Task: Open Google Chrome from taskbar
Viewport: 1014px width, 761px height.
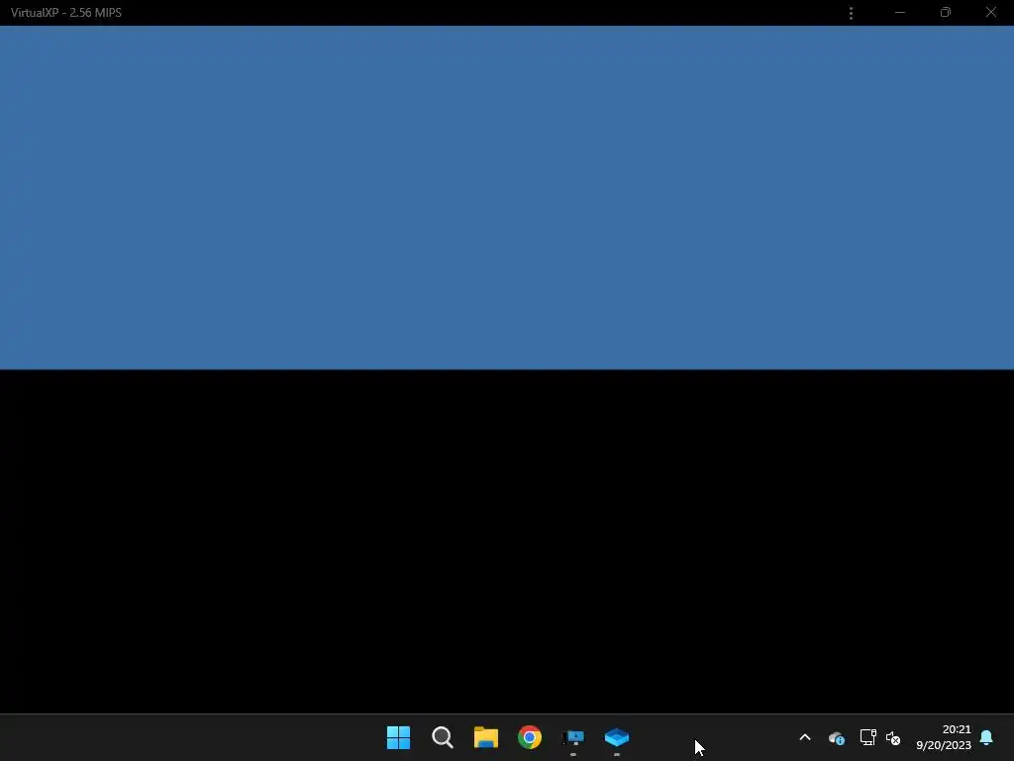Action: point(530,737)
